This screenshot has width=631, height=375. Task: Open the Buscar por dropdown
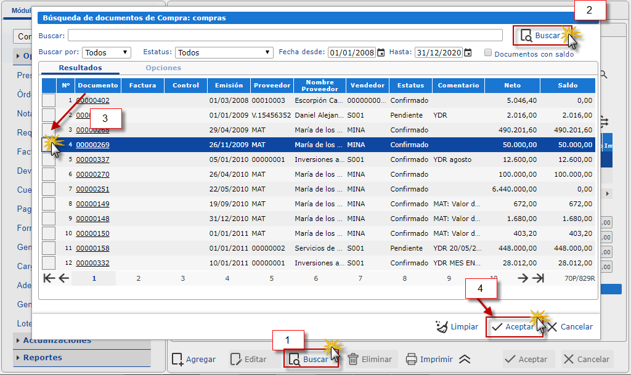click(107, 53)
